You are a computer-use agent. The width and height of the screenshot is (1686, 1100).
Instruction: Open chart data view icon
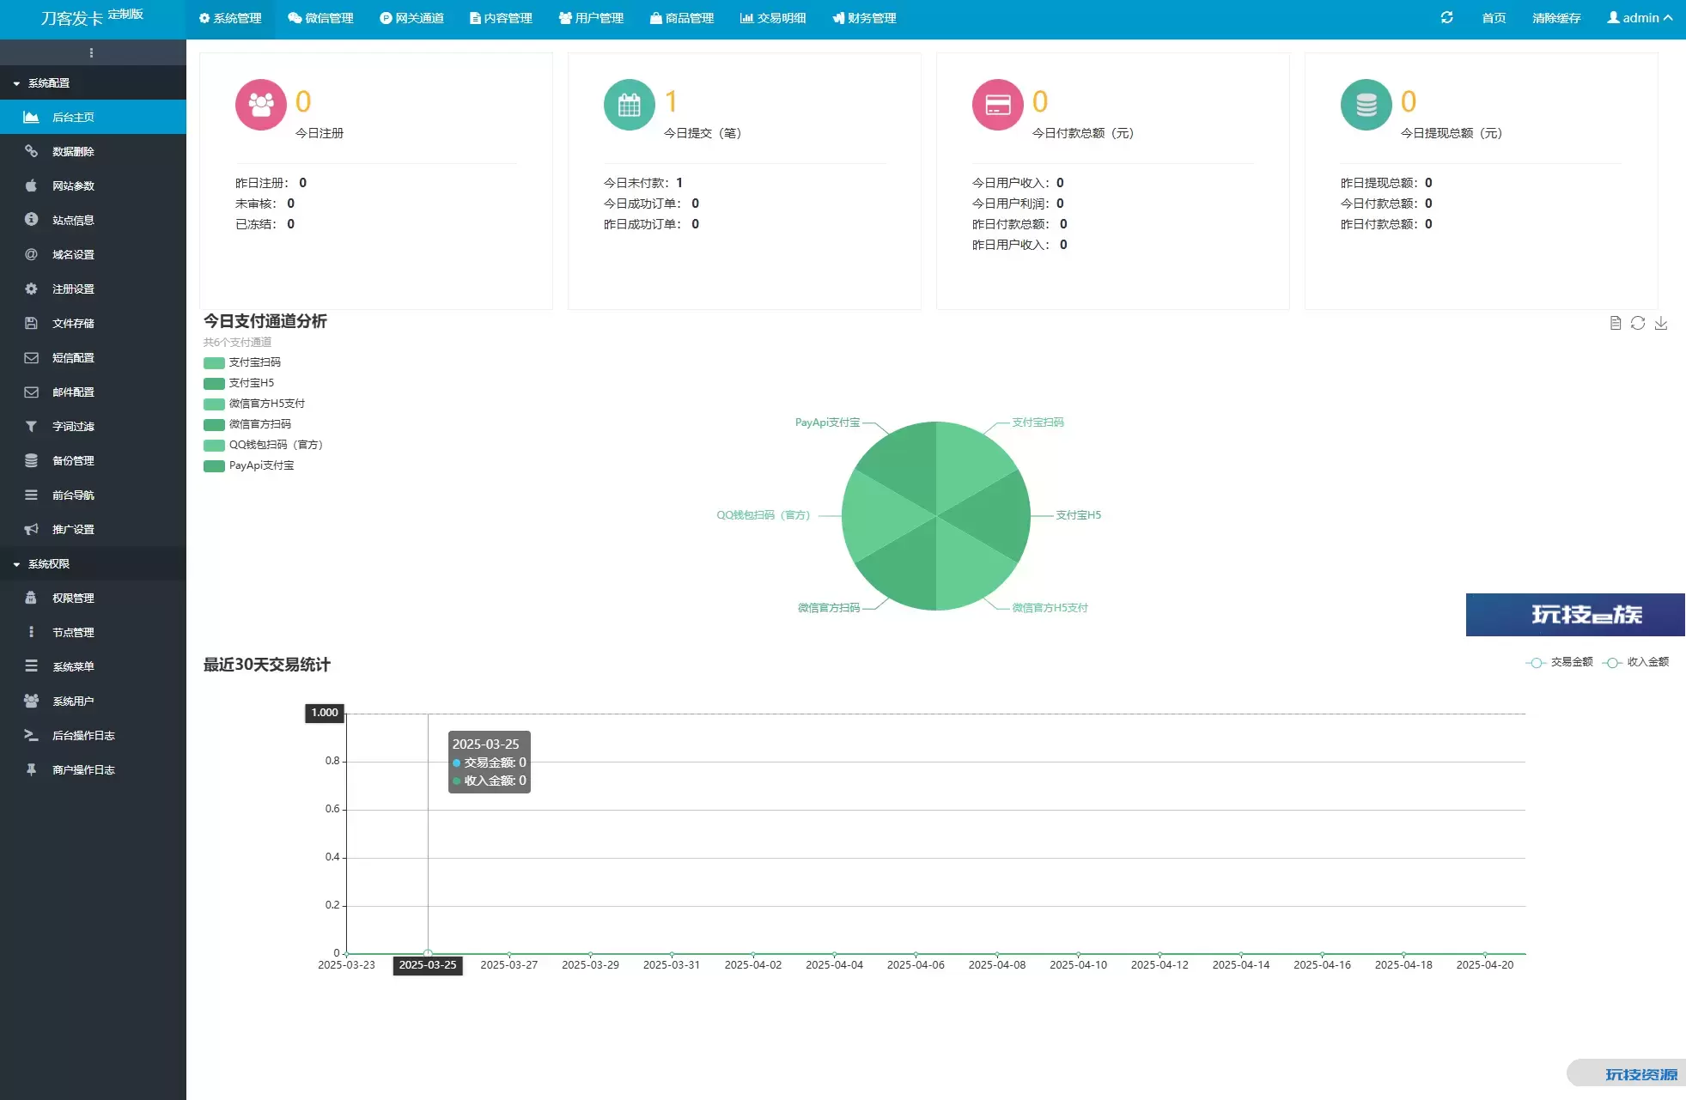pos(1615,323)
